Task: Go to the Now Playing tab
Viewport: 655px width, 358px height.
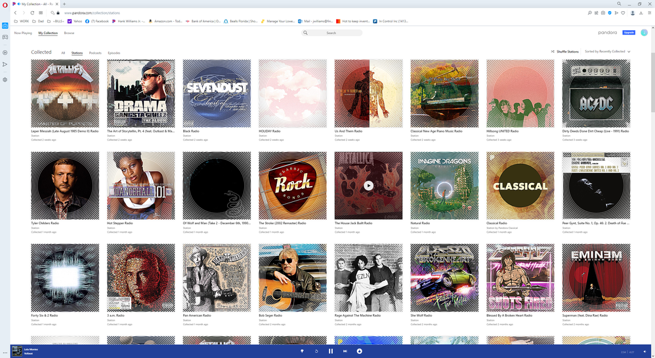Action: [23, 33]
